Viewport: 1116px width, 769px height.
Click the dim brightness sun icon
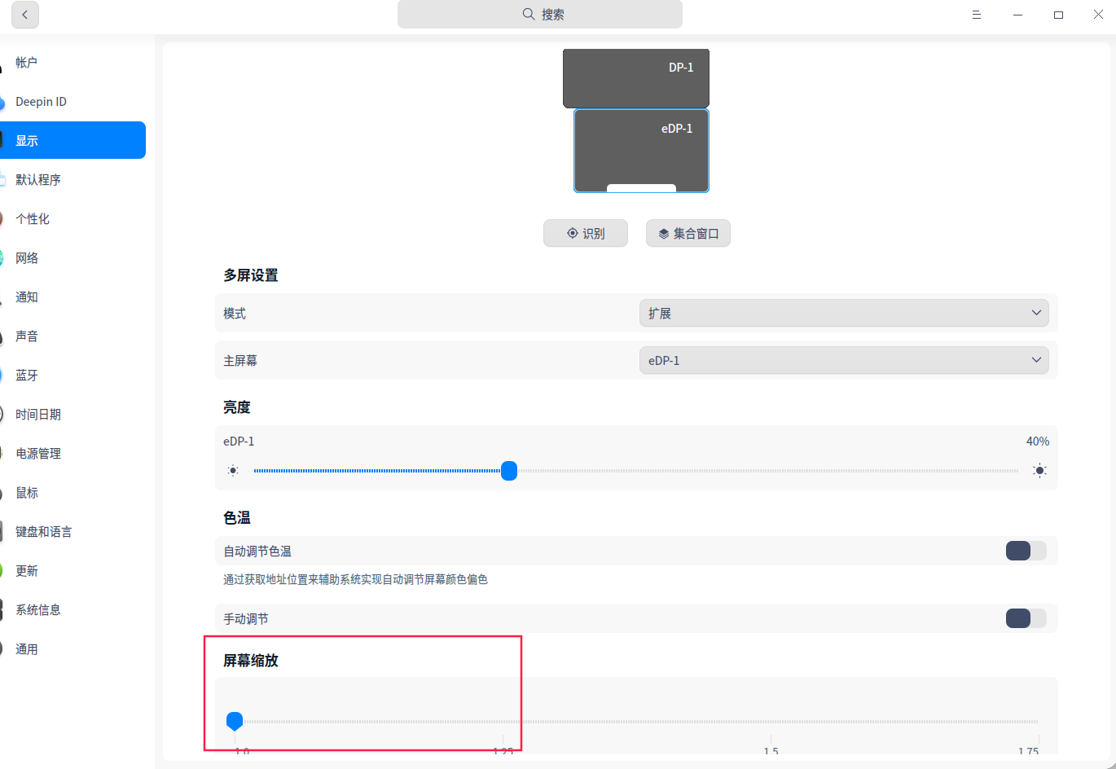point(234,471)
